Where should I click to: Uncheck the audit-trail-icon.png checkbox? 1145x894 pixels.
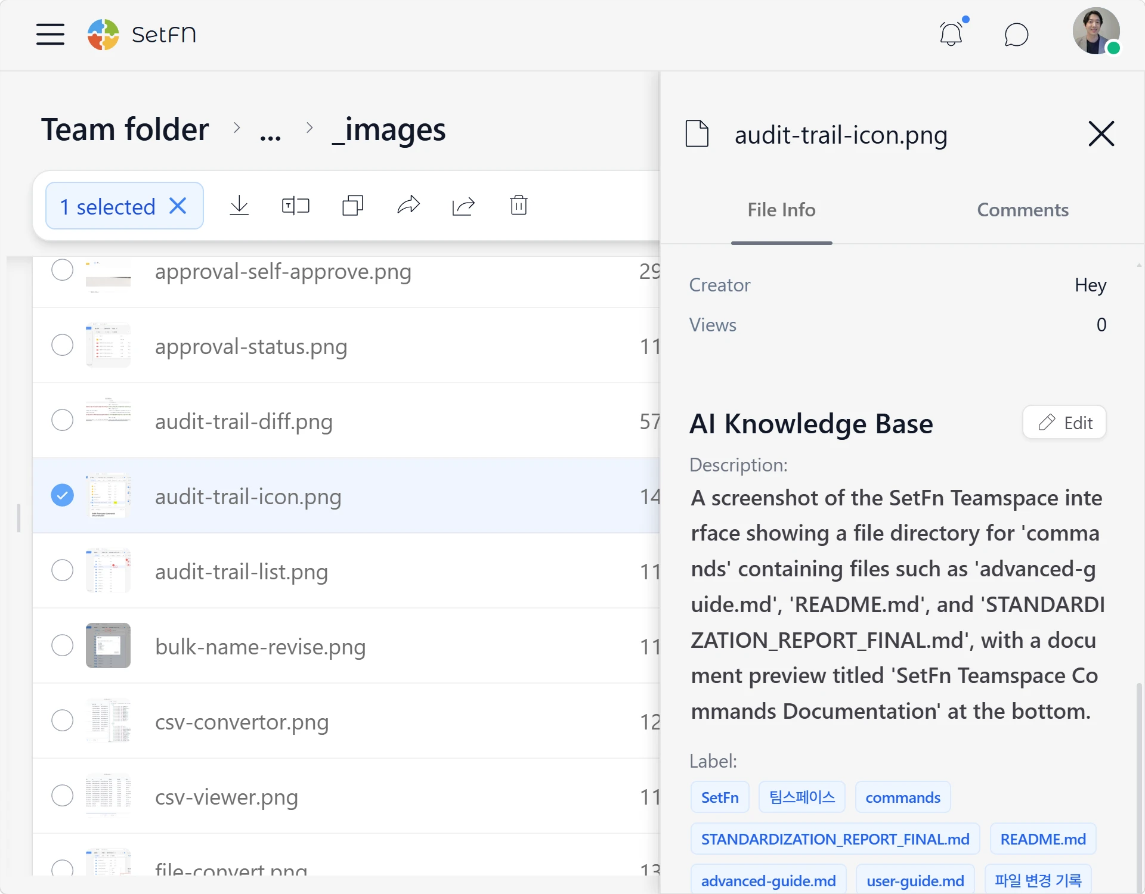point(62,495)
